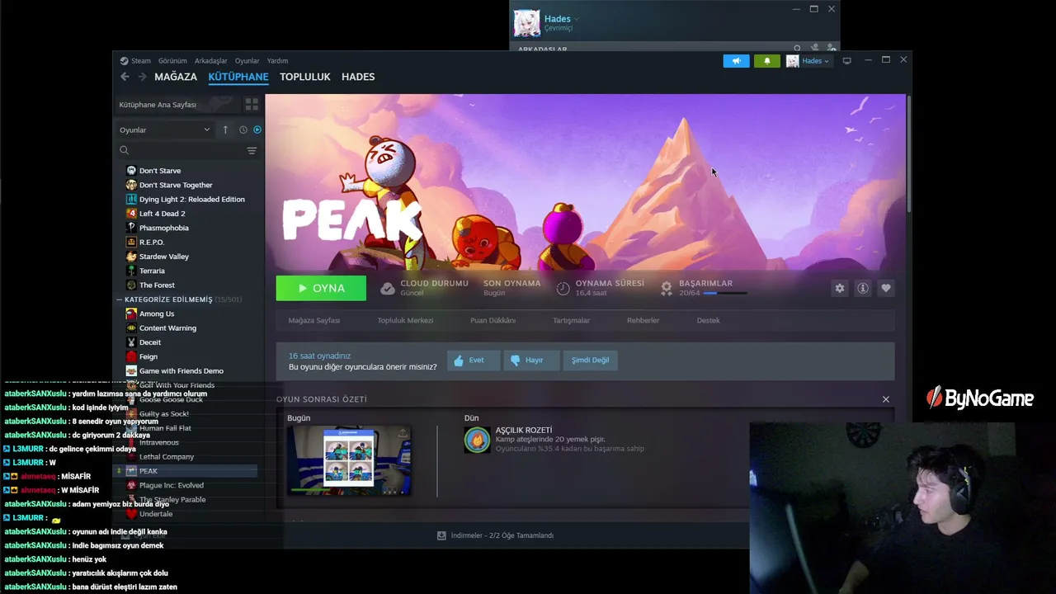This screenshot has height=594, width=1056.
Task: Open advanced filters icon beside library search
Action: (x=252, y=150)
